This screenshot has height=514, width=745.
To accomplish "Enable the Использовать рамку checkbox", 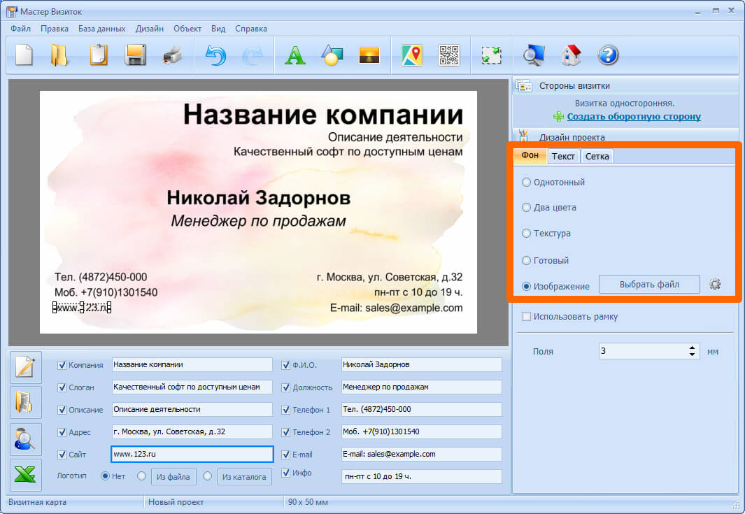I will 526,317.
